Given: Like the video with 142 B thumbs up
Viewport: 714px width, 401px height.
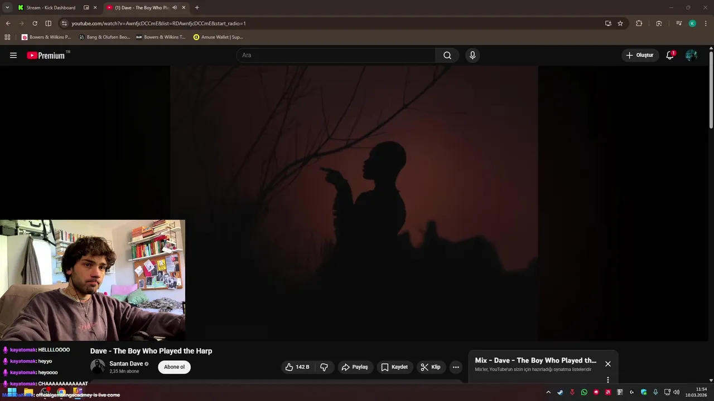Looking at the screenshot, I should 297,367.
